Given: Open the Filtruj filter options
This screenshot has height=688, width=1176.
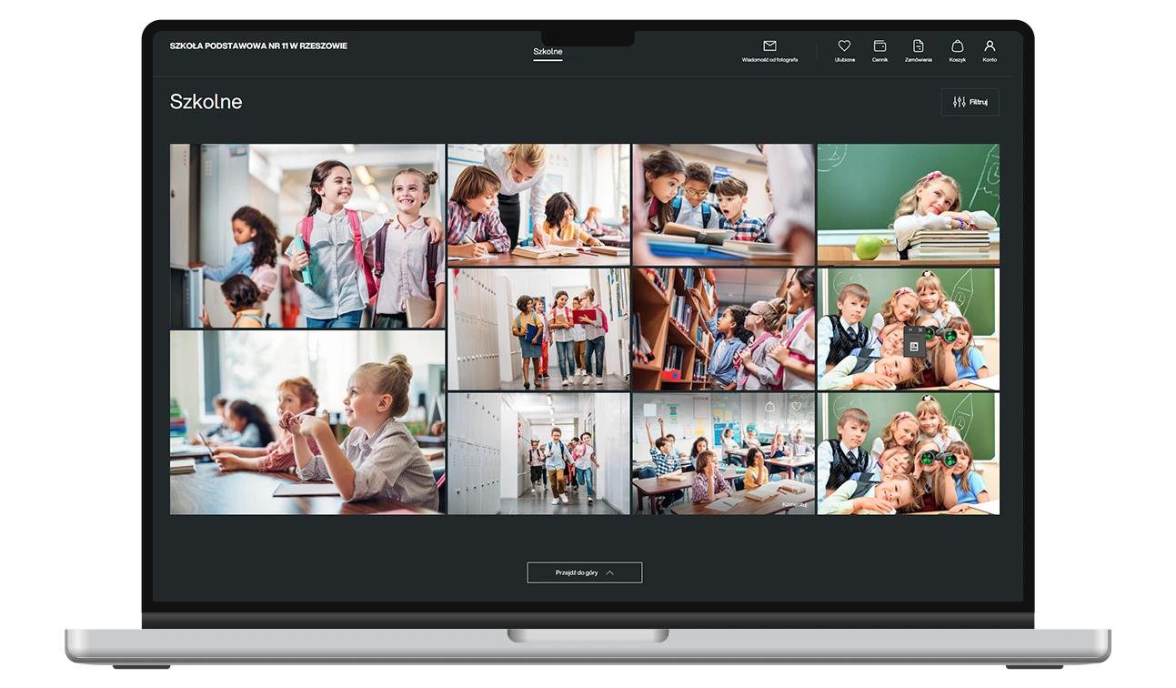Looking at the screenshot, I should pyautogui.click(x=970, y=102).
